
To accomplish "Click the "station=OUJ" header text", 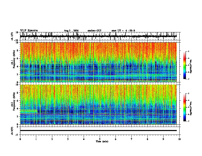I will coord(94,31).
